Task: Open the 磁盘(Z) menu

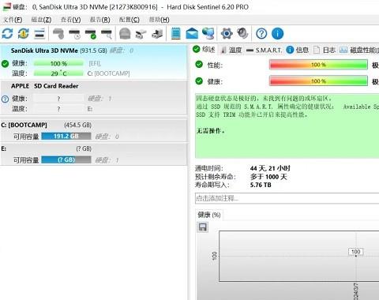Action: click(41, 20)
